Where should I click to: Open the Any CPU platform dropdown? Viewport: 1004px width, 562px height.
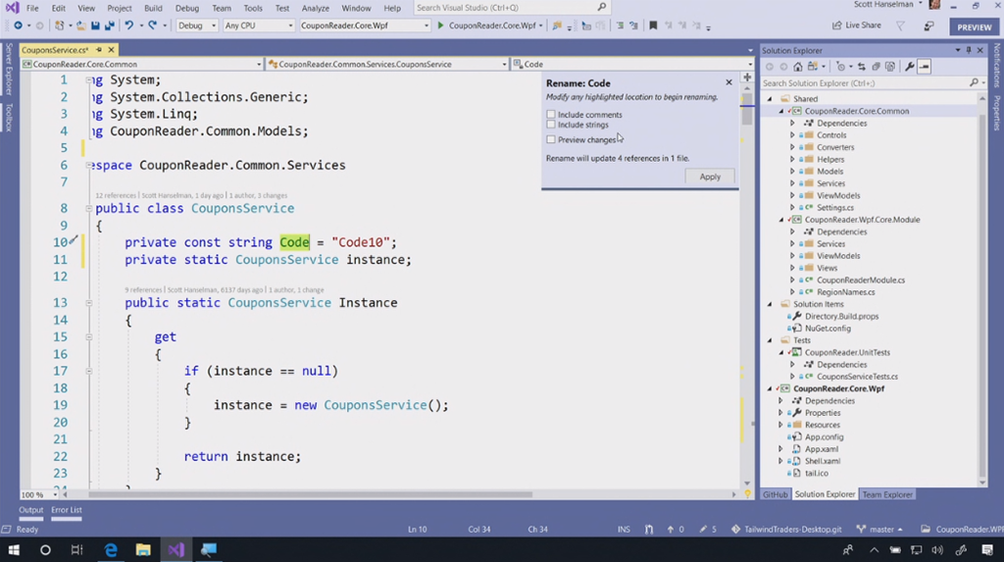[258, 26]
